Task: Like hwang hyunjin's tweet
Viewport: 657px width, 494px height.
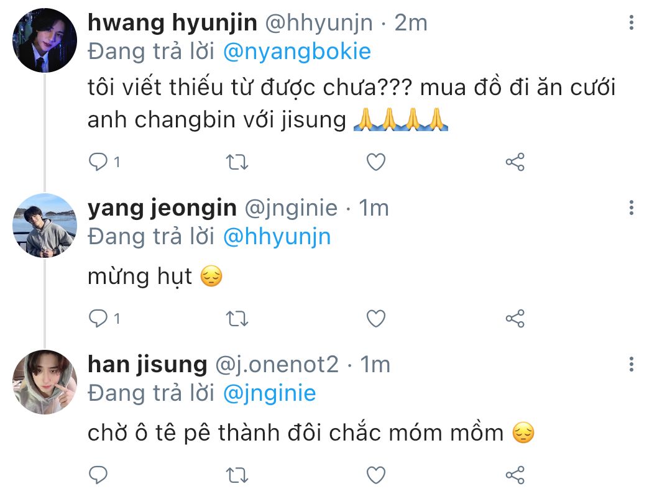Action: [376, 162]
